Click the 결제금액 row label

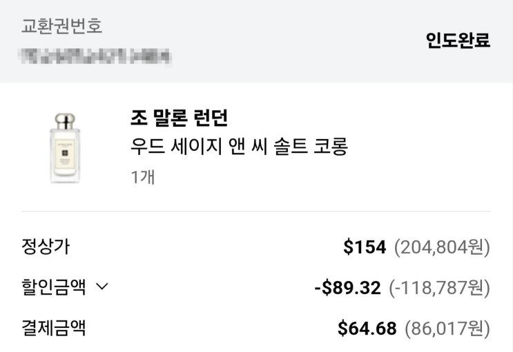54,328
